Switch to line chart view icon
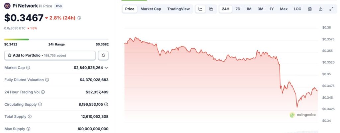340x133 pixels. pyautogui.click(x=200, y=9)
